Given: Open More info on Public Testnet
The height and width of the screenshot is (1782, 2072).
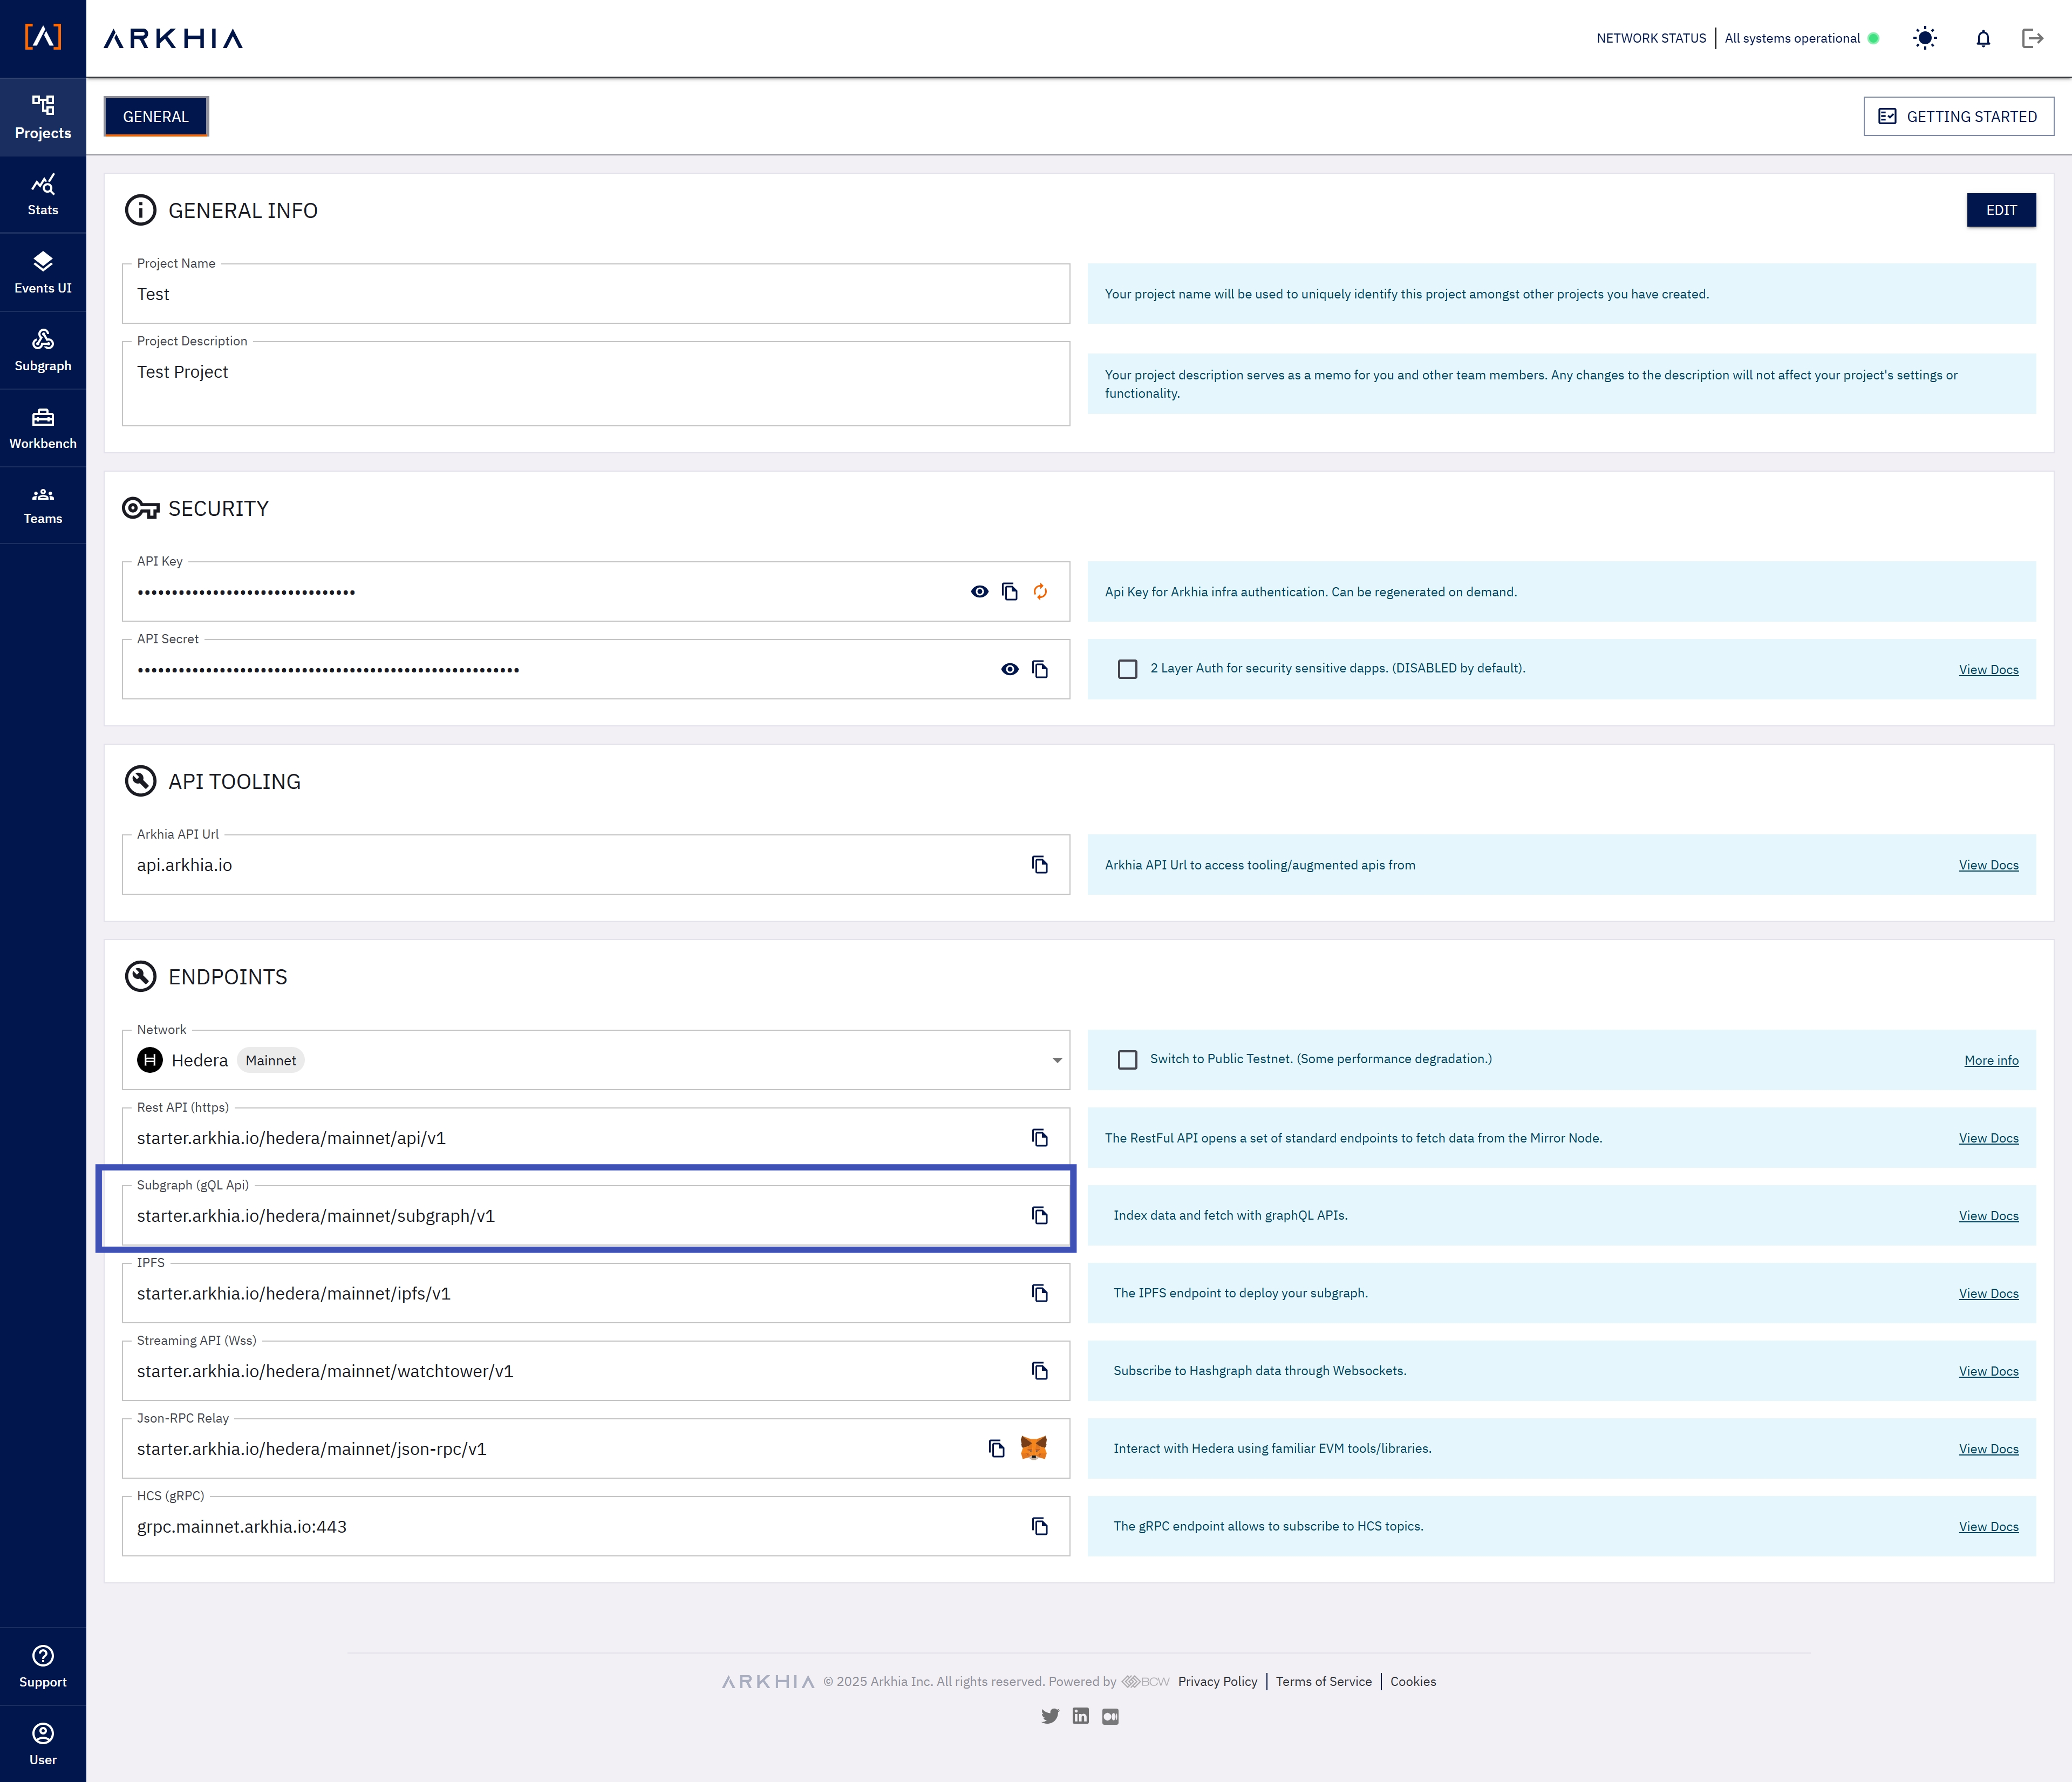Looking at the screenshot, I should pos(1991,1060).
